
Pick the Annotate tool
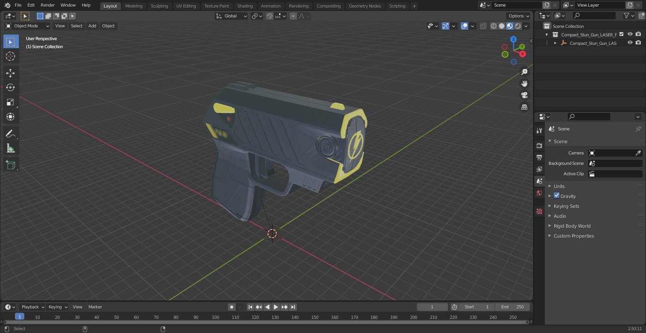click(10, 134)
